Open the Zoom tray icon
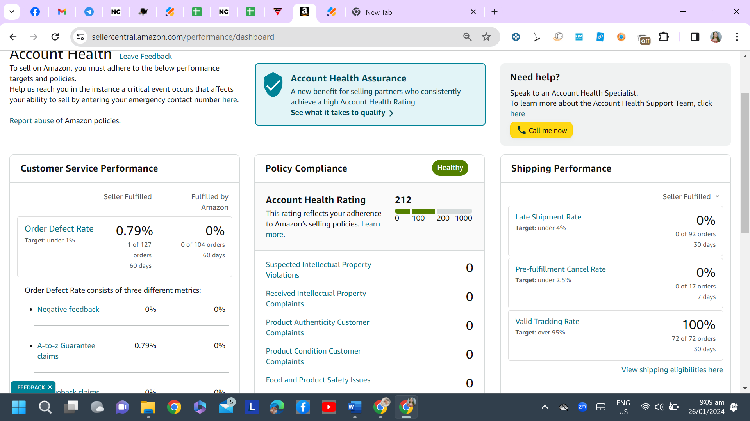The image size is (750, 421). coord(582,407)
